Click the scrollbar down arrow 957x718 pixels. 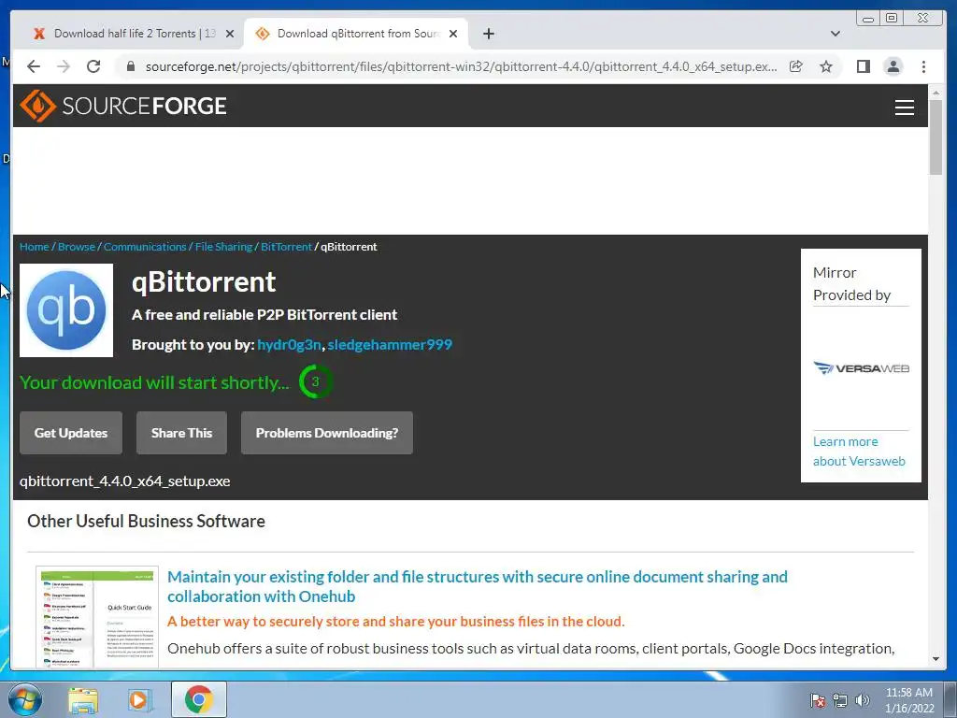pos(936,659)
